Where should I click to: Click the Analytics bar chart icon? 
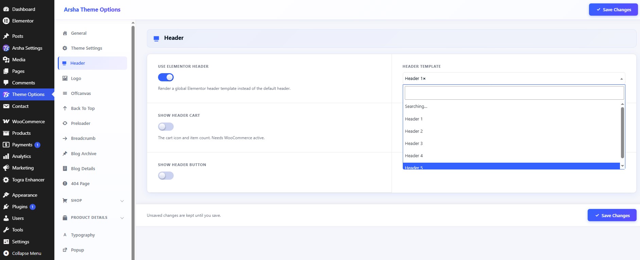[6, 156]
